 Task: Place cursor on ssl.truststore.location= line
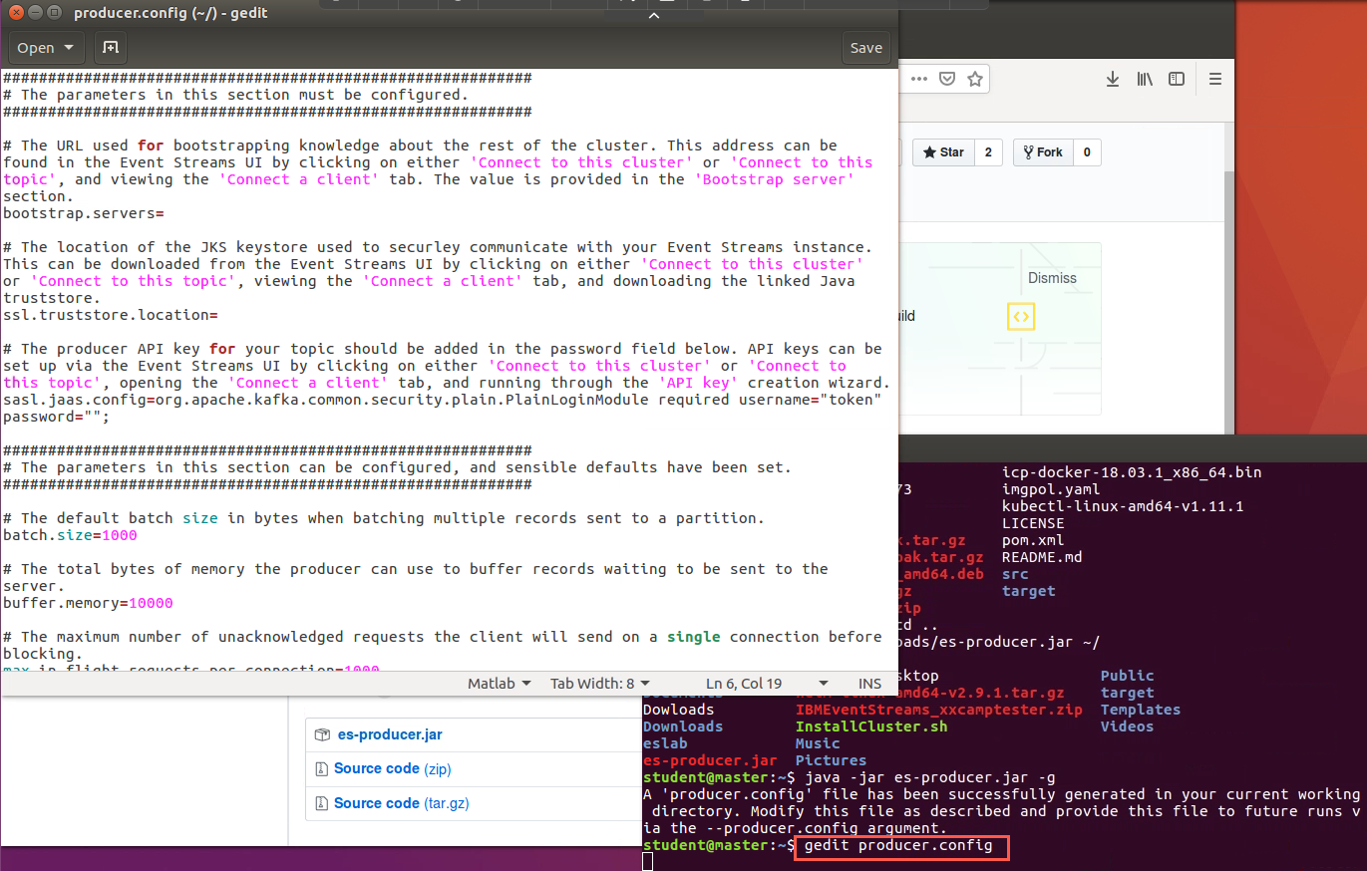click(x=111, y=315)
